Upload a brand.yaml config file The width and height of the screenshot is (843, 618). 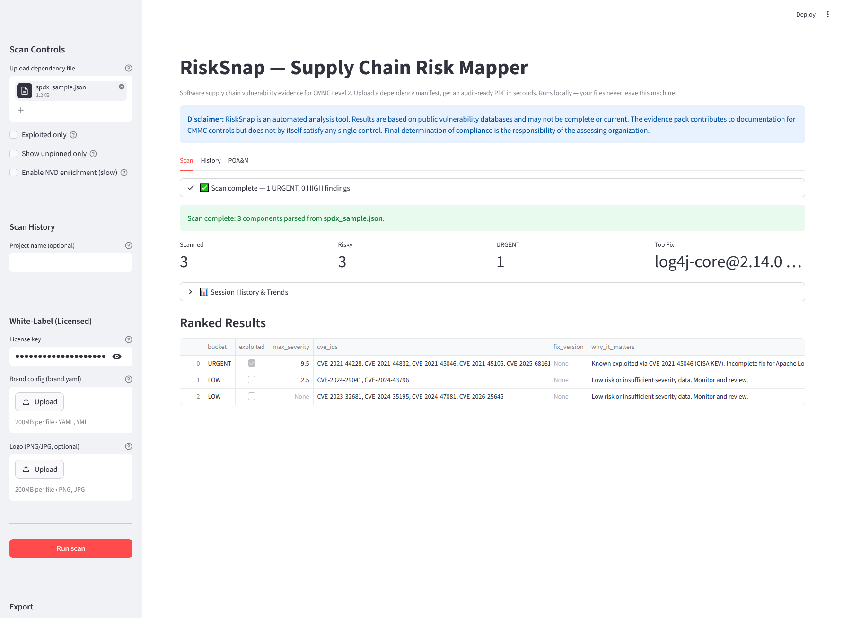(39, 402)
